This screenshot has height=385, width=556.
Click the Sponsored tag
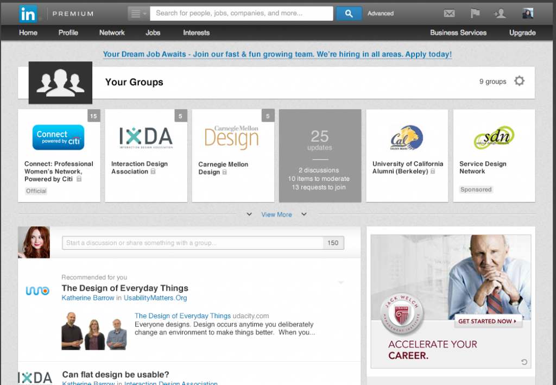click(x=476, y=190)
